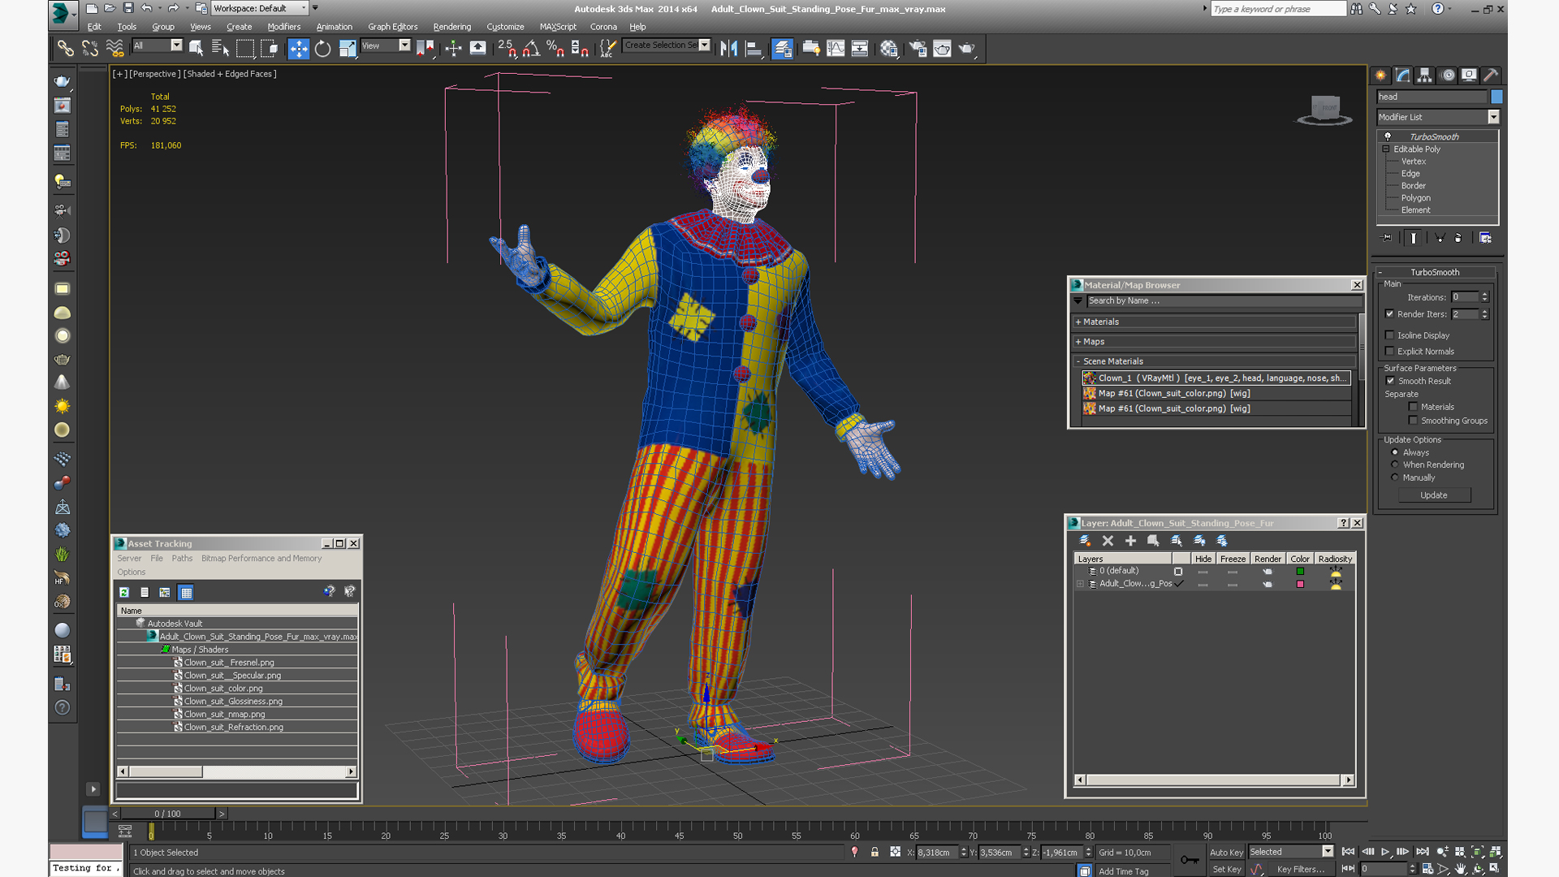Click Configure Modifier Sets icon
Viewport: 1559px width, 877px height.
1485,238
